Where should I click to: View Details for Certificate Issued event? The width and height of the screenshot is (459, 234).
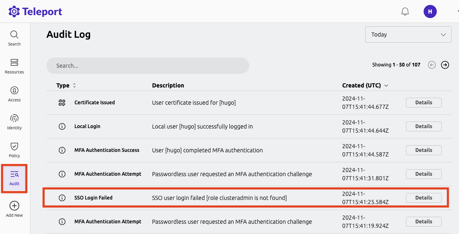(x=423, y=103)
